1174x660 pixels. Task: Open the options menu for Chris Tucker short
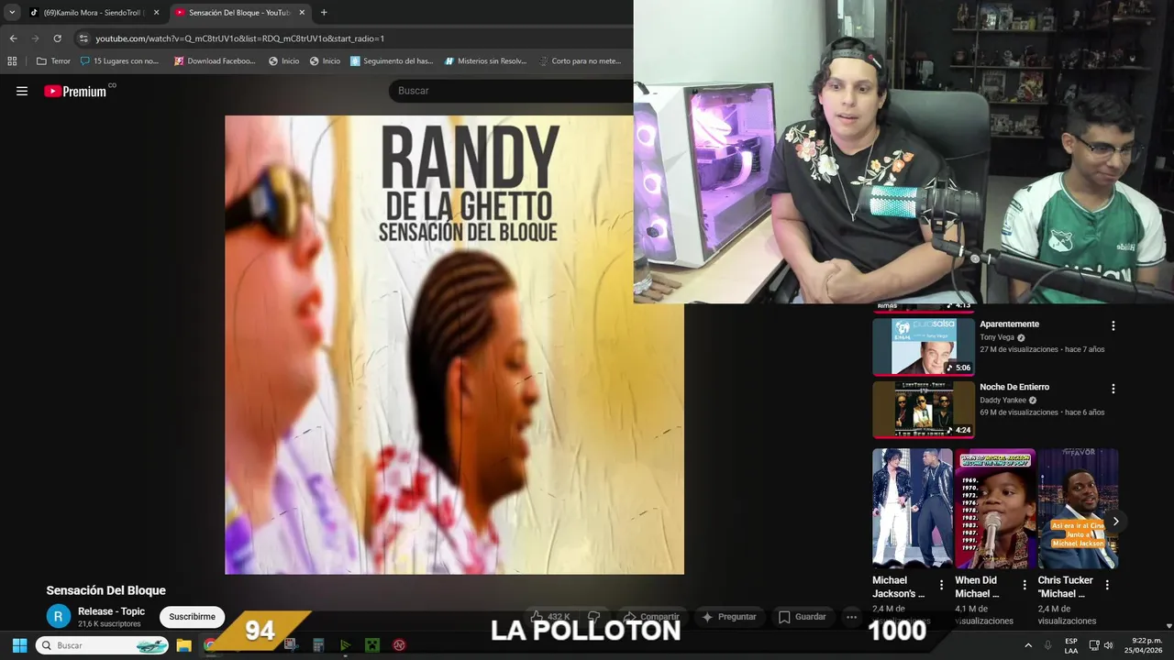1107,585
